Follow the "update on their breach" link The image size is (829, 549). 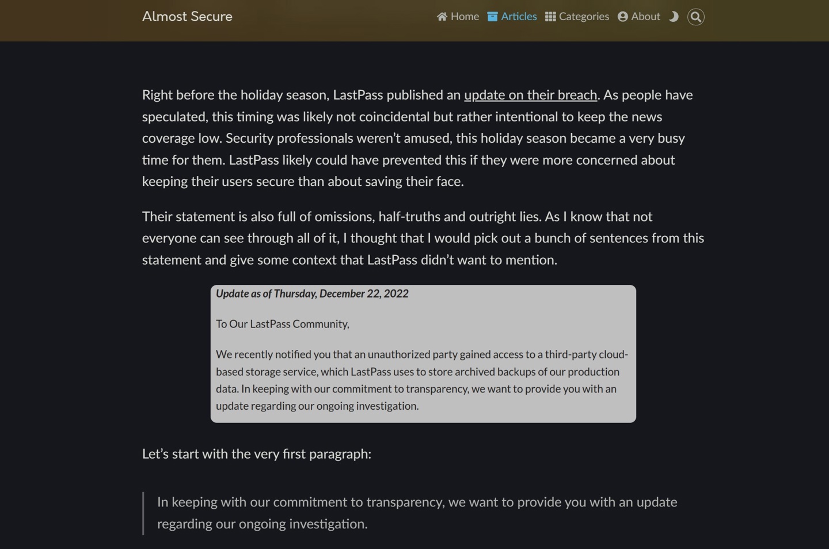click(x=530, y=95)
